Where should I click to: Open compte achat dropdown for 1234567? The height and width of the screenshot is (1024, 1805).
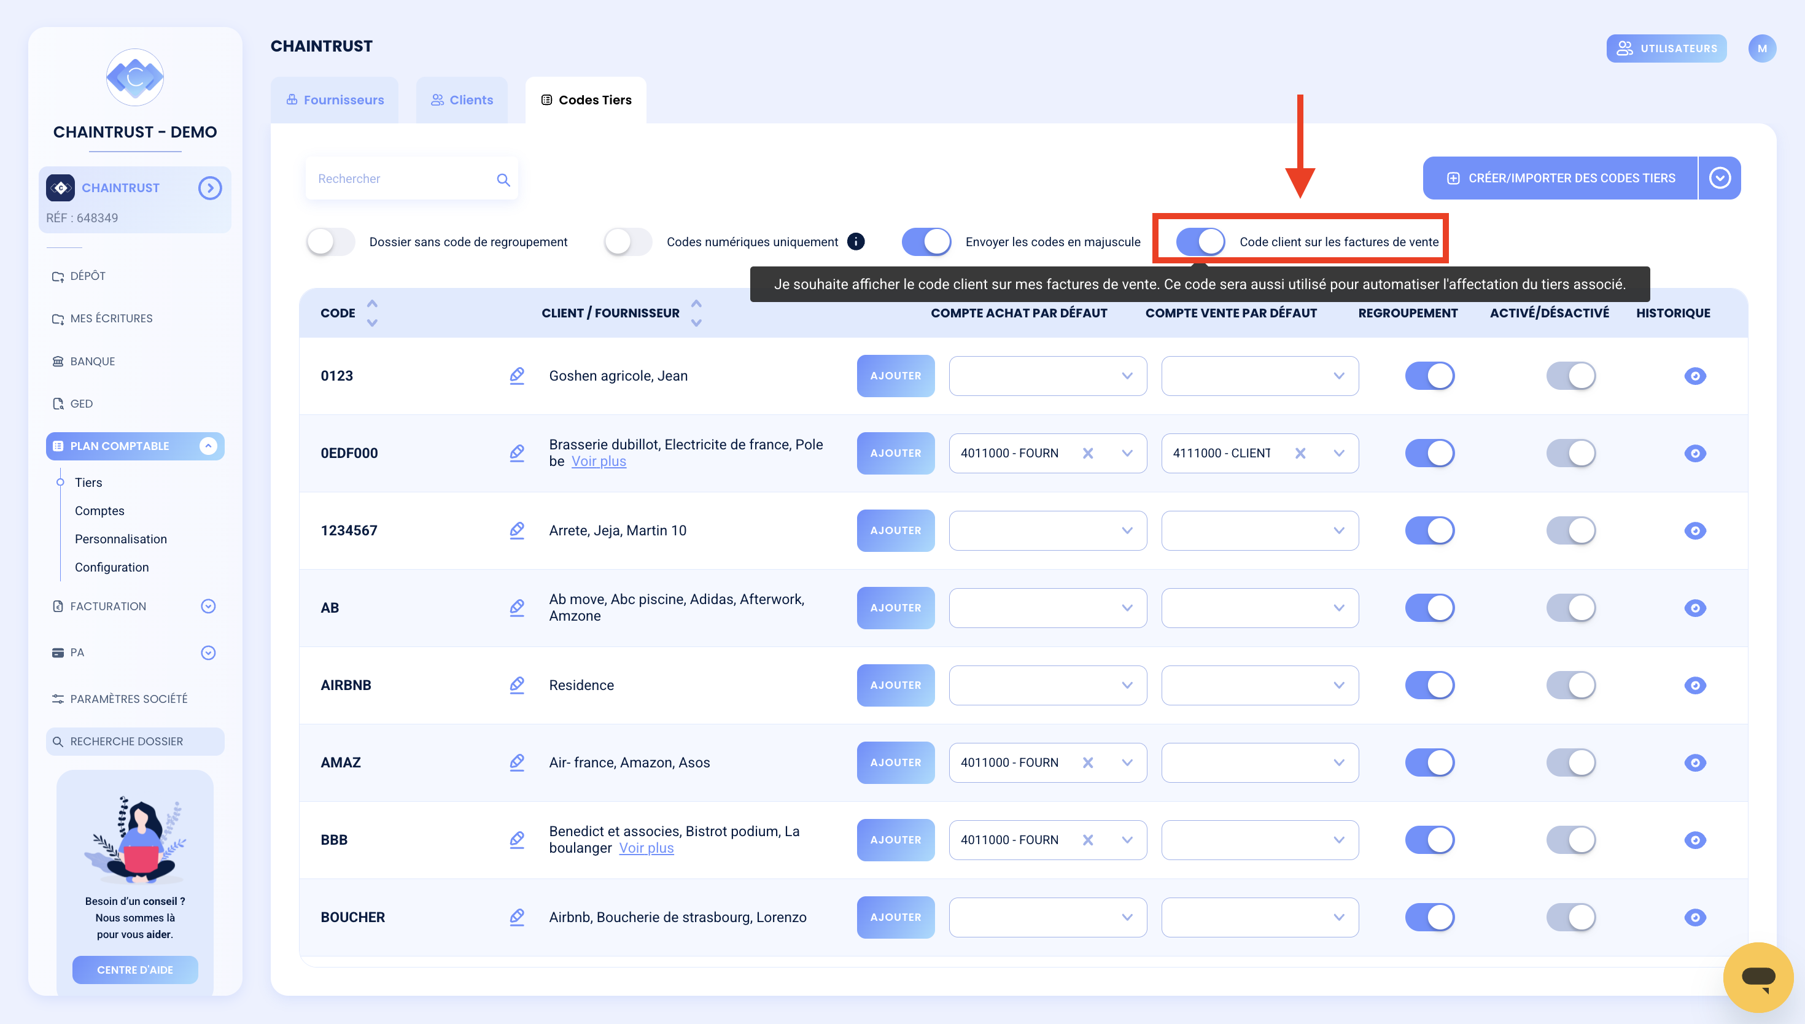(x=1048, y=530)
